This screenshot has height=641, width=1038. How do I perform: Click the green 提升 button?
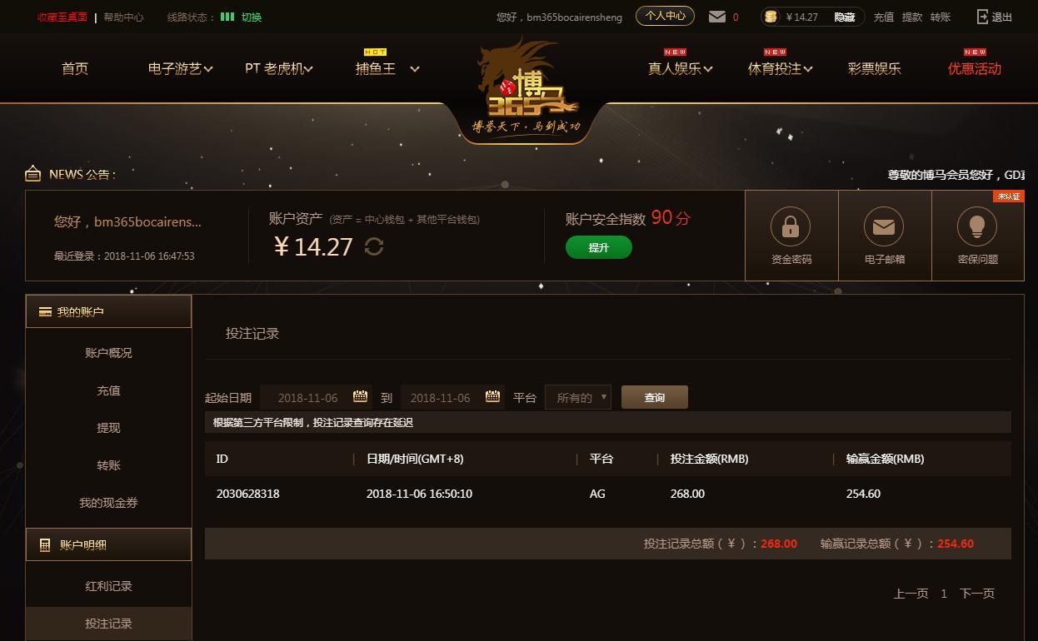click(x=599, y=247)
